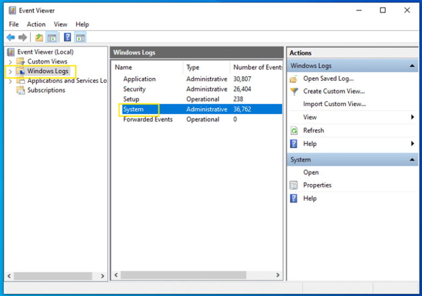Sort by the Name column header
Screen dimensions: 422x296
(148, 67)
